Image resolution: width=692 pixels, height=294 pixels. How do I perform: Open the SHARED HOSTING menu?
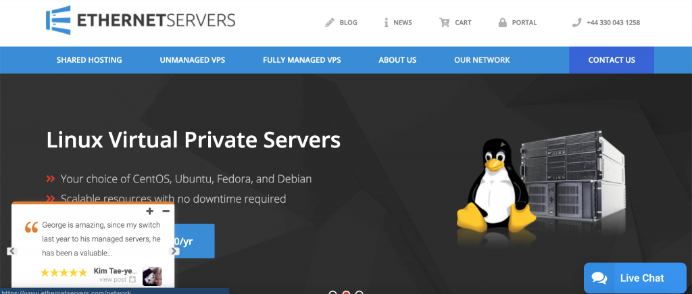pos(89,60)
